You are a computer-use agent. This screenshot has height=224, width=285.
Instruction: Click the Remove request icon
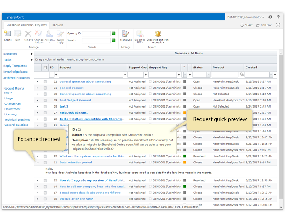point(28,35)
